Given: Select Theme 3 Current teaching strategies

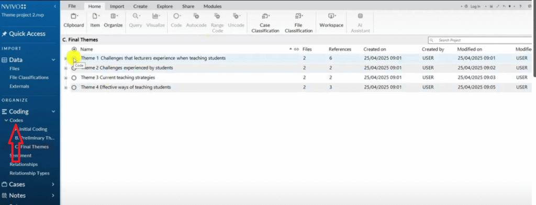Looking at the screenshot, I should (x=118, y=78).
